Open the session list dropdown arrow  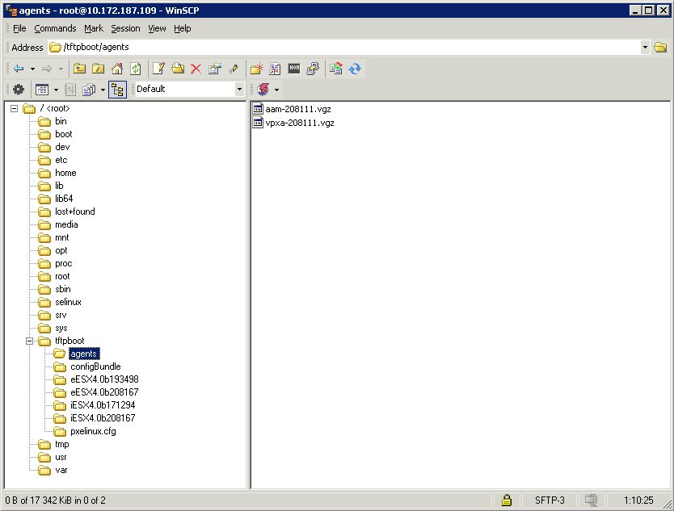click(x=276, y=90)
